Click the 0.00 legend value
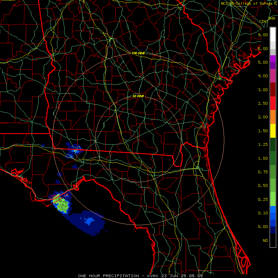This screenshot has height=278, width=278. [263, 227]
